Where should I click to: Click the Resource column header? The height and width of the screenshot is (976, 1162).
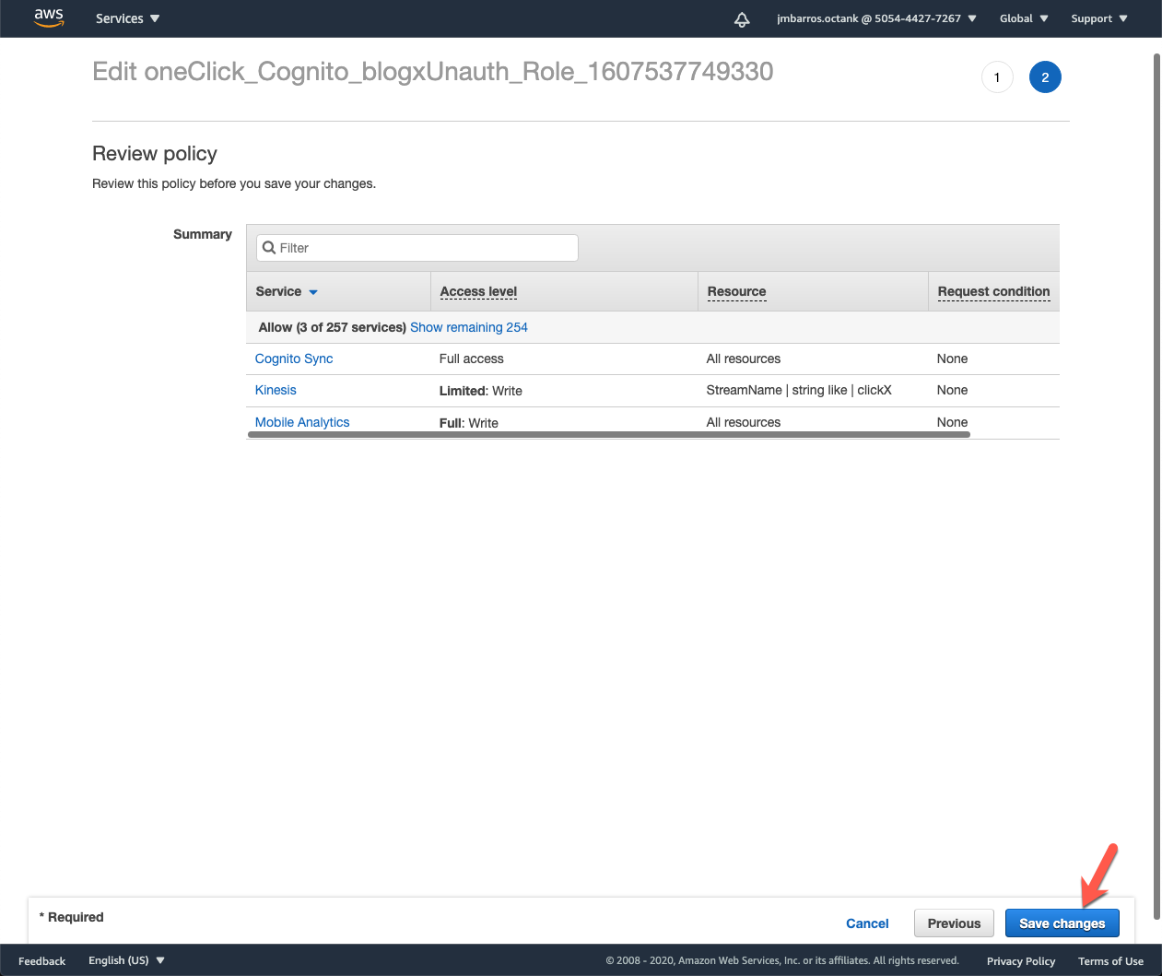click(x=736, y=291)
